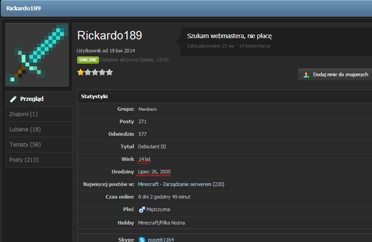The width and height of the screenshot is (372, 242).
Task: Click the Rickardo189 title bar text
Action: coord(23,9)
